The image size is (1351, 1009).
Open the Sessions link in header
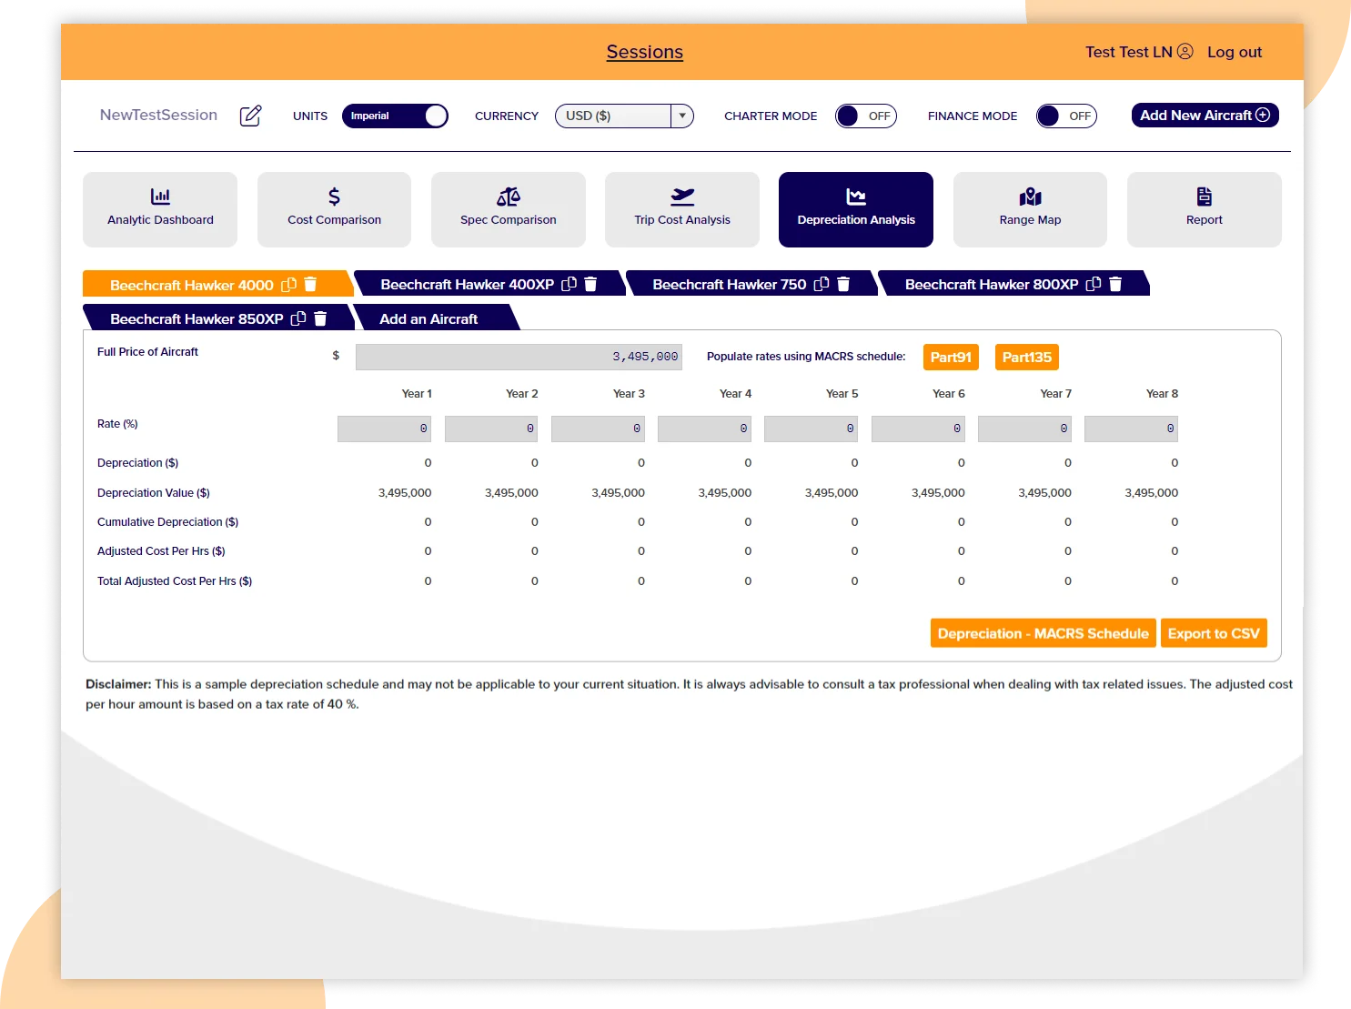pos(645,52)
